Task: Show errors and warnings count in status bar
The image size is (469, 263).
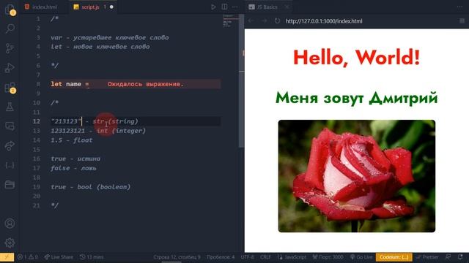Action: click(x=28, y=257)
